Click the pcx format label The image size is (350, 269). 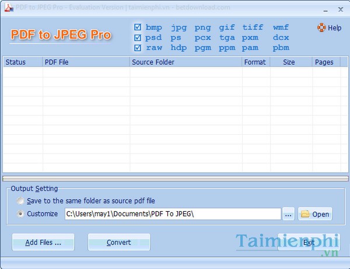click(202, 38)
